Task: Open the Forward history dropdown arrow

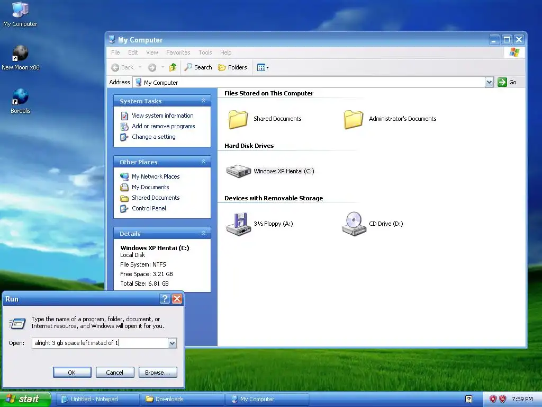Action: (163, 67)
